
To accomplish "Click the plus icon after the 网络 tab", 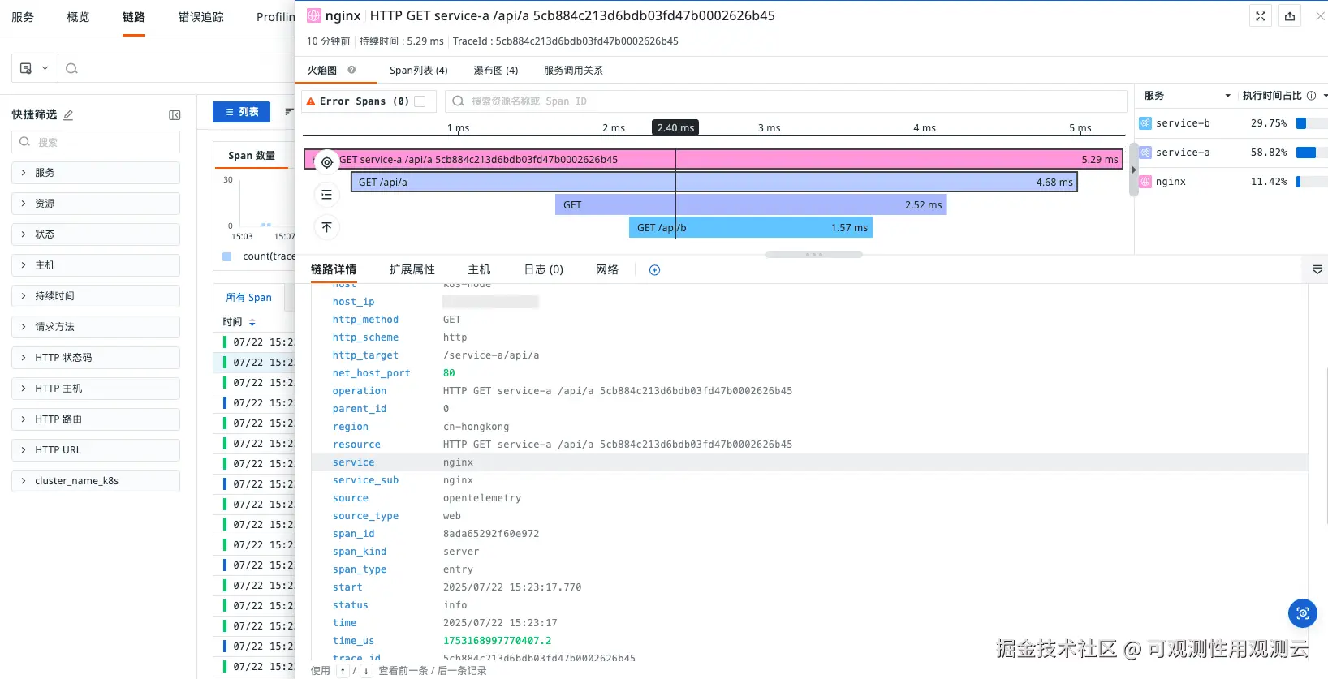I will (x=654, y=270).
